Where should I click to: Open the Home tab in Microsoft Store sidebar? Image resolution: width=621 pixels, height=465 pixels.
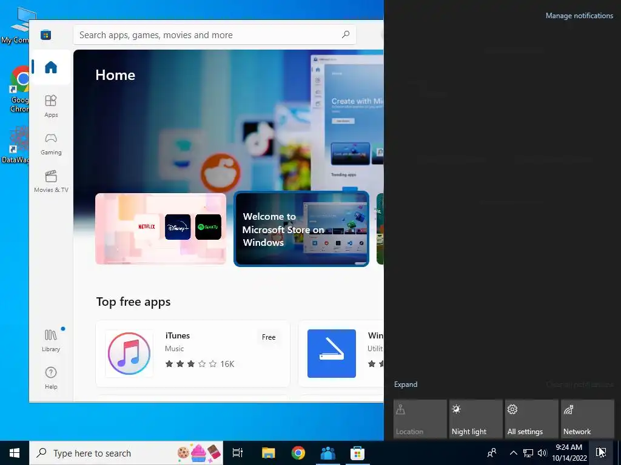click(51, 67)
